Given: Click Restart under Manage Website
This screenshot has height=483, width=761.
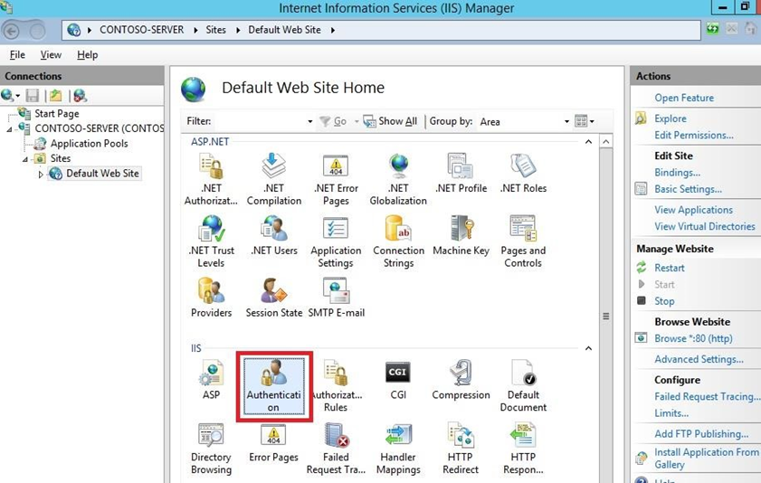Looking at the screenshot, I should [x=670, y=268].
